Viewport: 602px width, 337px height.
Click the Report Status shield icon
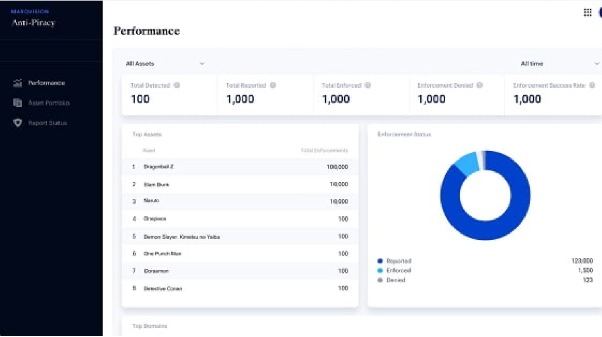(x=18, y=123)
